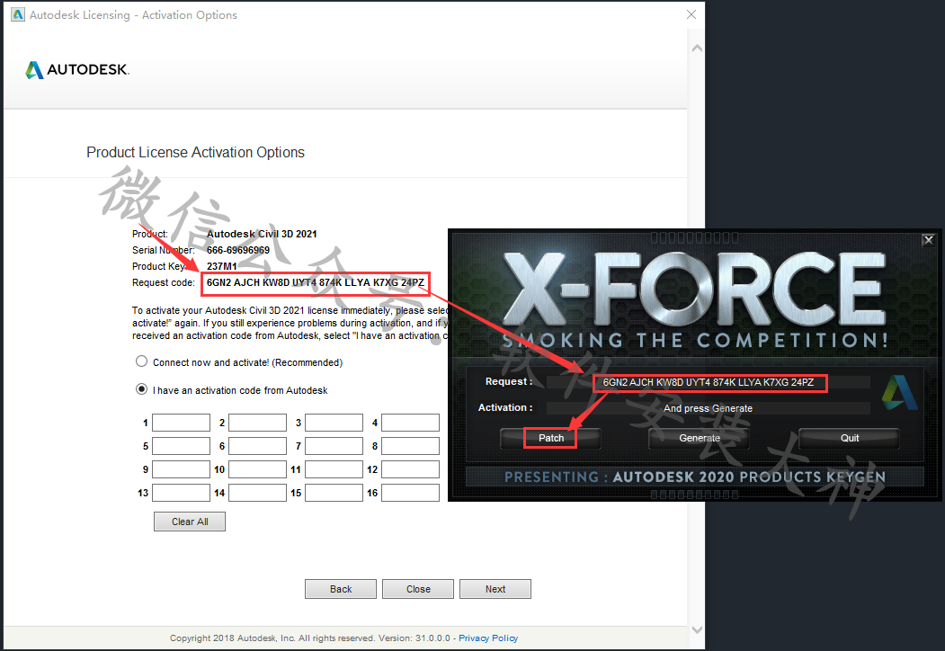Click the request code text in Autodesk dialog

[316, 282]
